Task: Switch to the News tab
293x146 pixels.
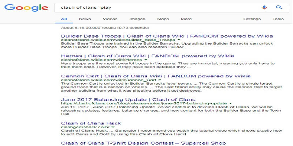Action: click(x=85, y=19)
